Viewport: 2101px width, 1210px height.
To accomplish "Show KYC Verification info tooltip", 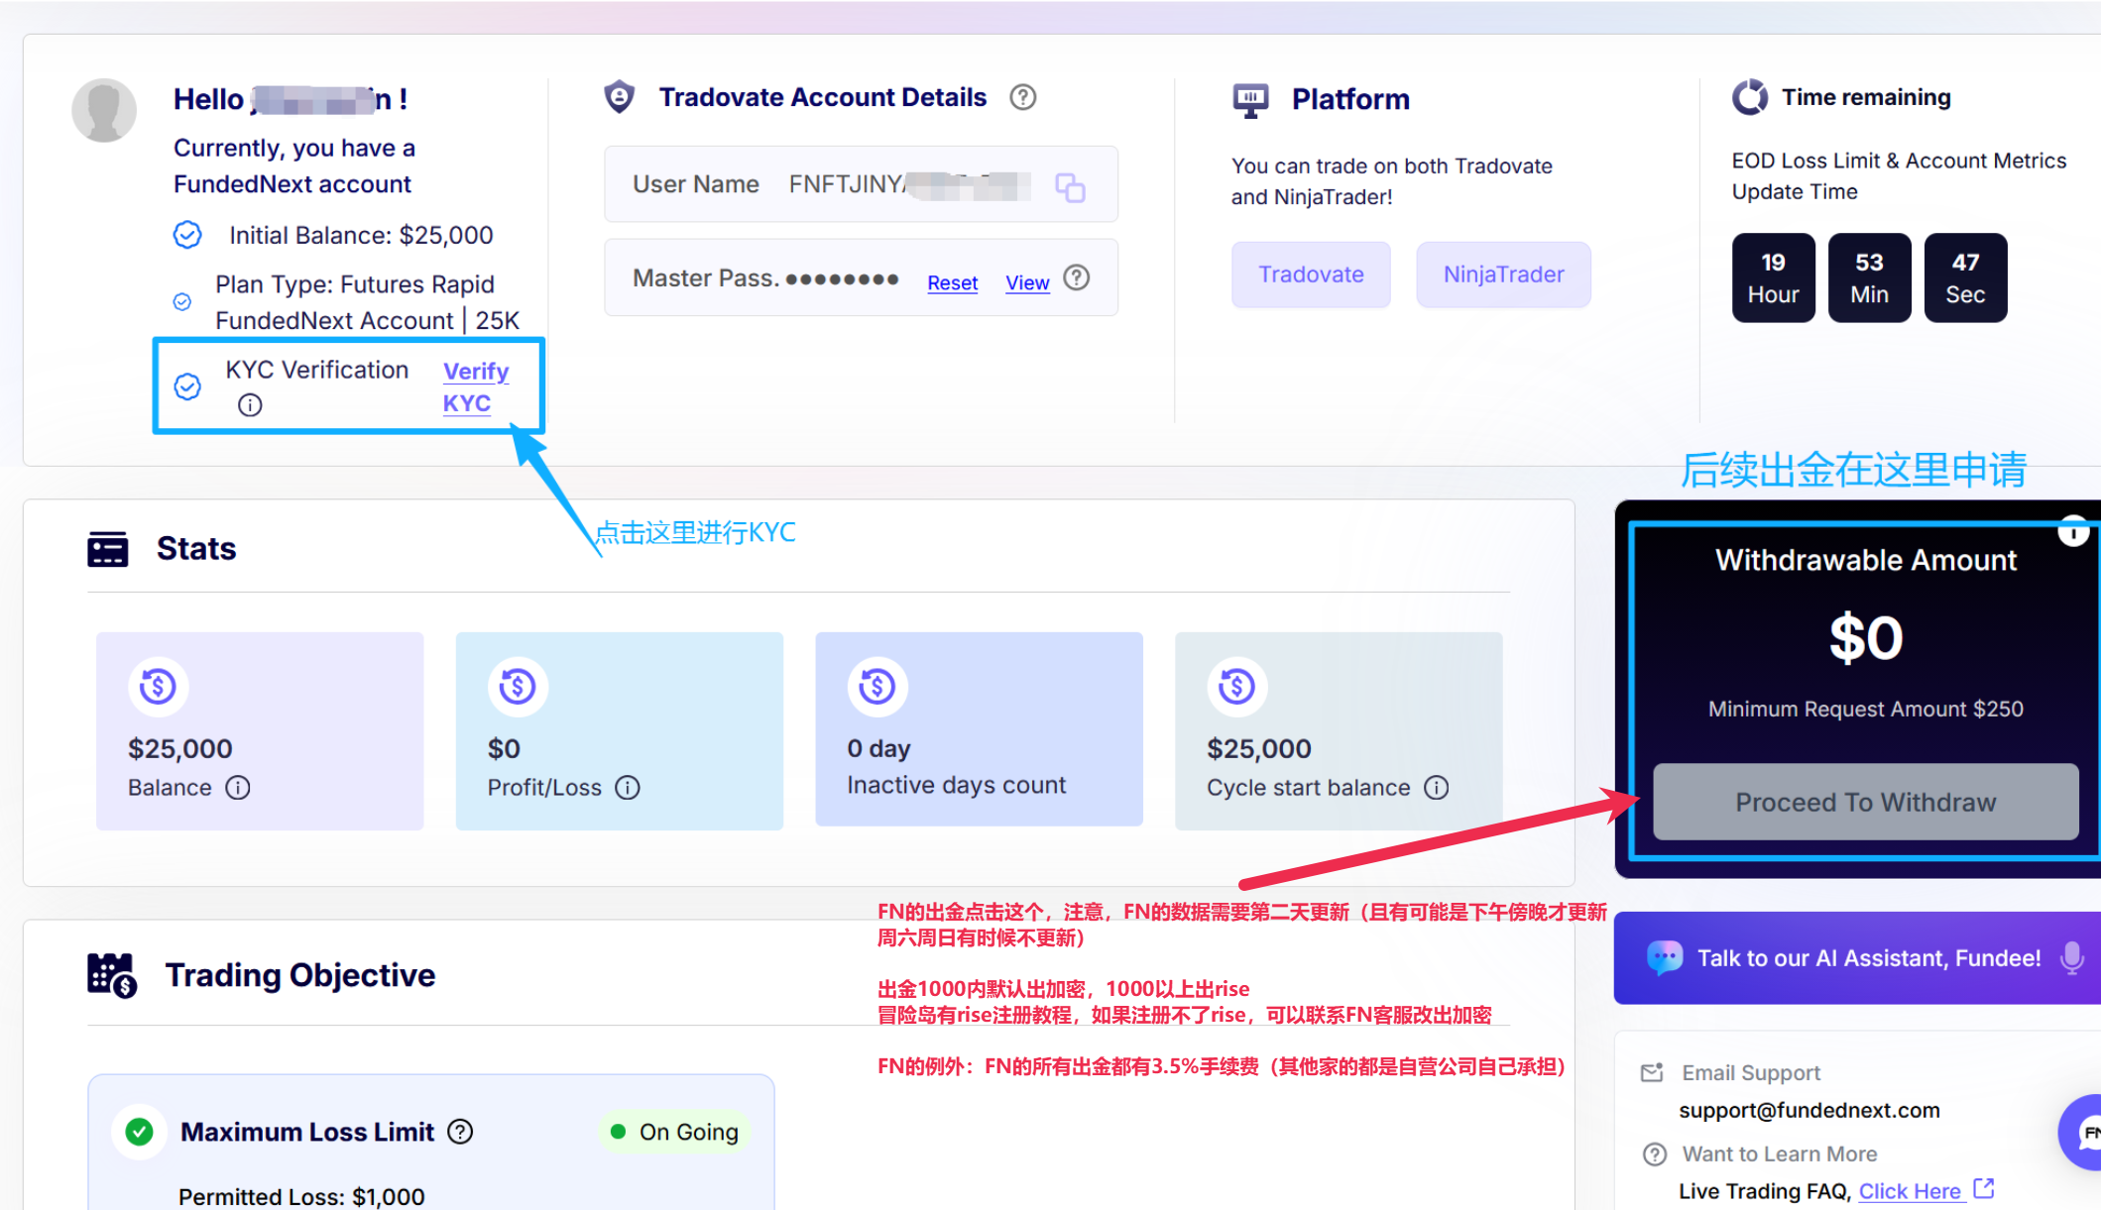I will click(x=250, y=405).
